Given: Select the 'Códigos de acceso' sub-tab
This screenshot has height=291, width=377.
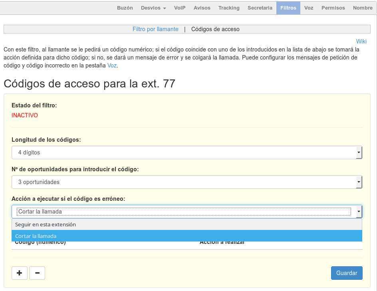Looking at the screenshot, I should tap(215, 29).
